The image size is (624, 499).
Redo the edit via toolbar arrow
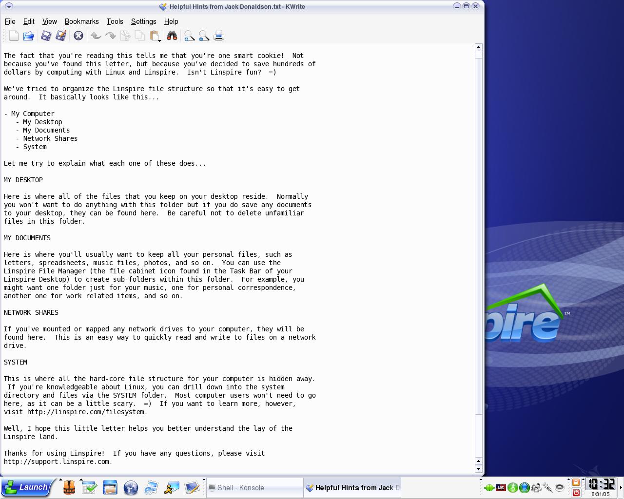click(x=111, y=36)
